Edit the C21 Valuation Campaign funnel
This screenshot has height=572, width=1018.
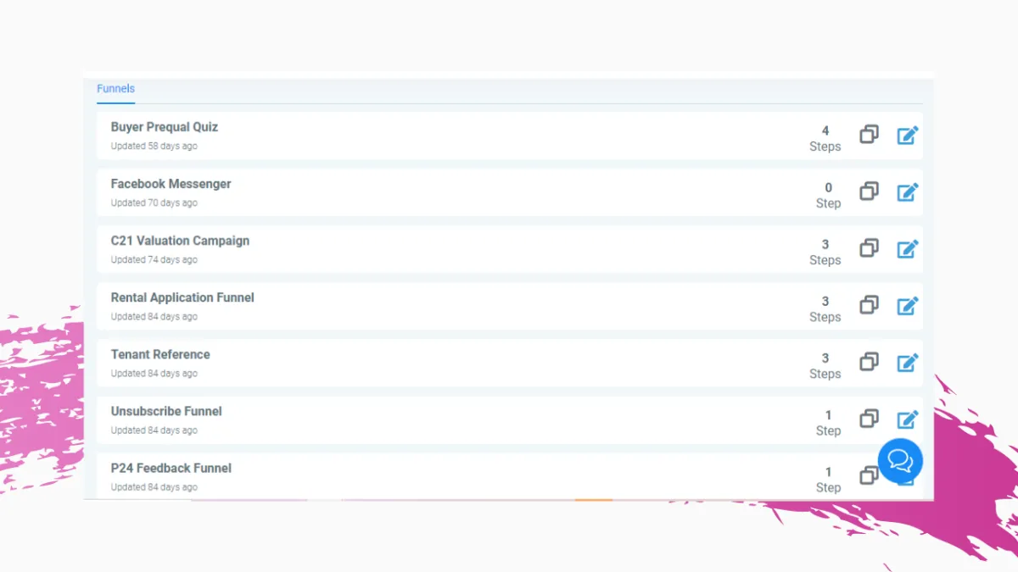(908, 248)
